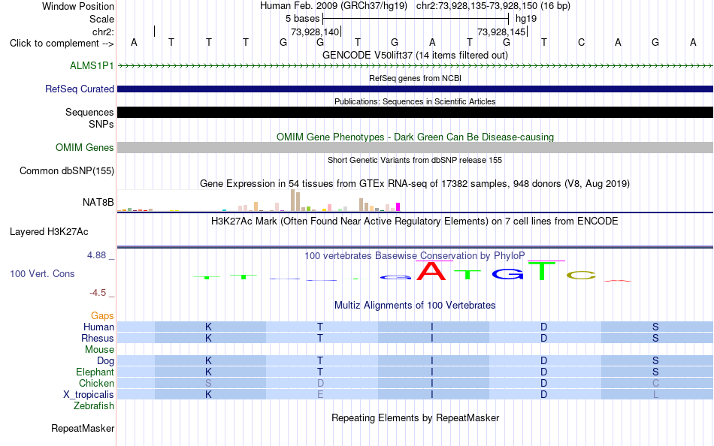Click the C base in the sequence row
Screen dimensions: 714x446
581,42
